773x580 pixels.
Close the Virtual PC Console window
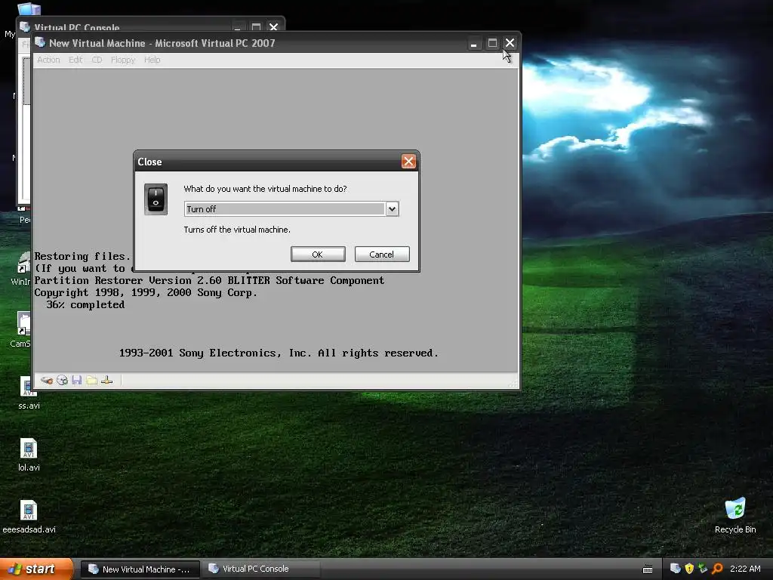click(x=273, y=26)
